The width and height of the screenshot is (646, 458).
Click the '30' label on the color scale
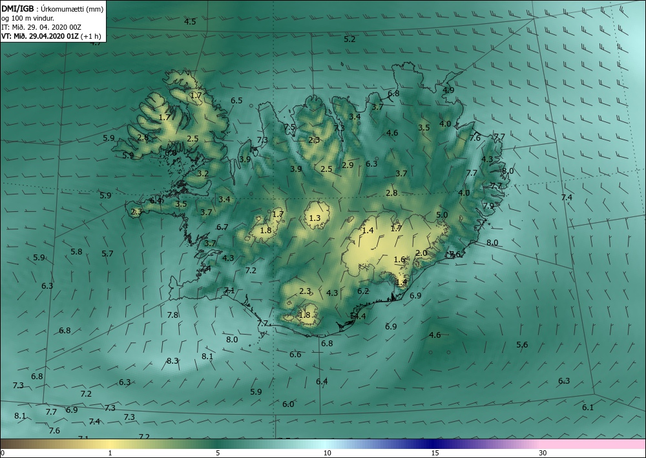(x=543, y=453)
